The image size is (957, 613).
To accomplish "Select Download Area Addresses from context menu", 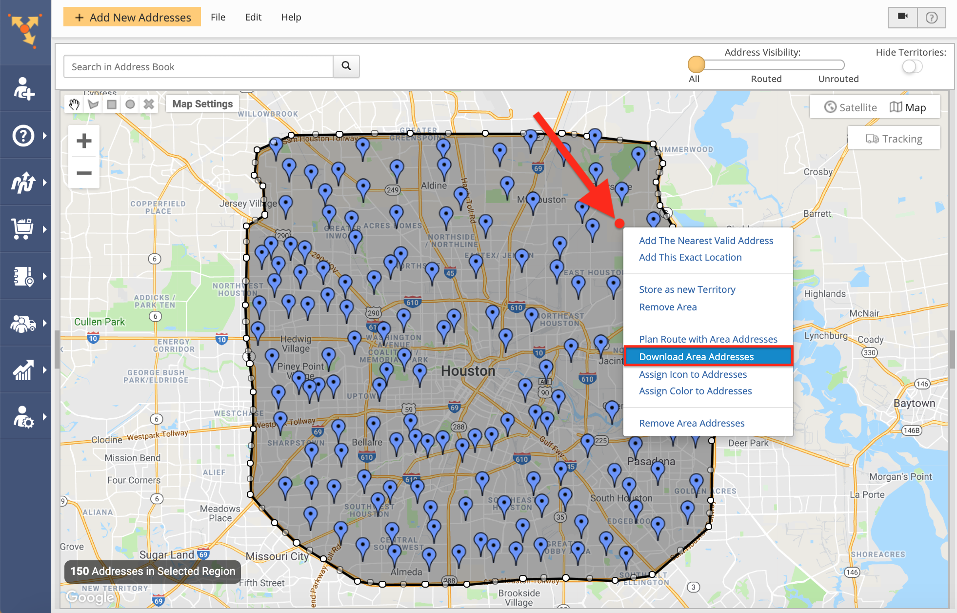I will click(x=697, y=356).
